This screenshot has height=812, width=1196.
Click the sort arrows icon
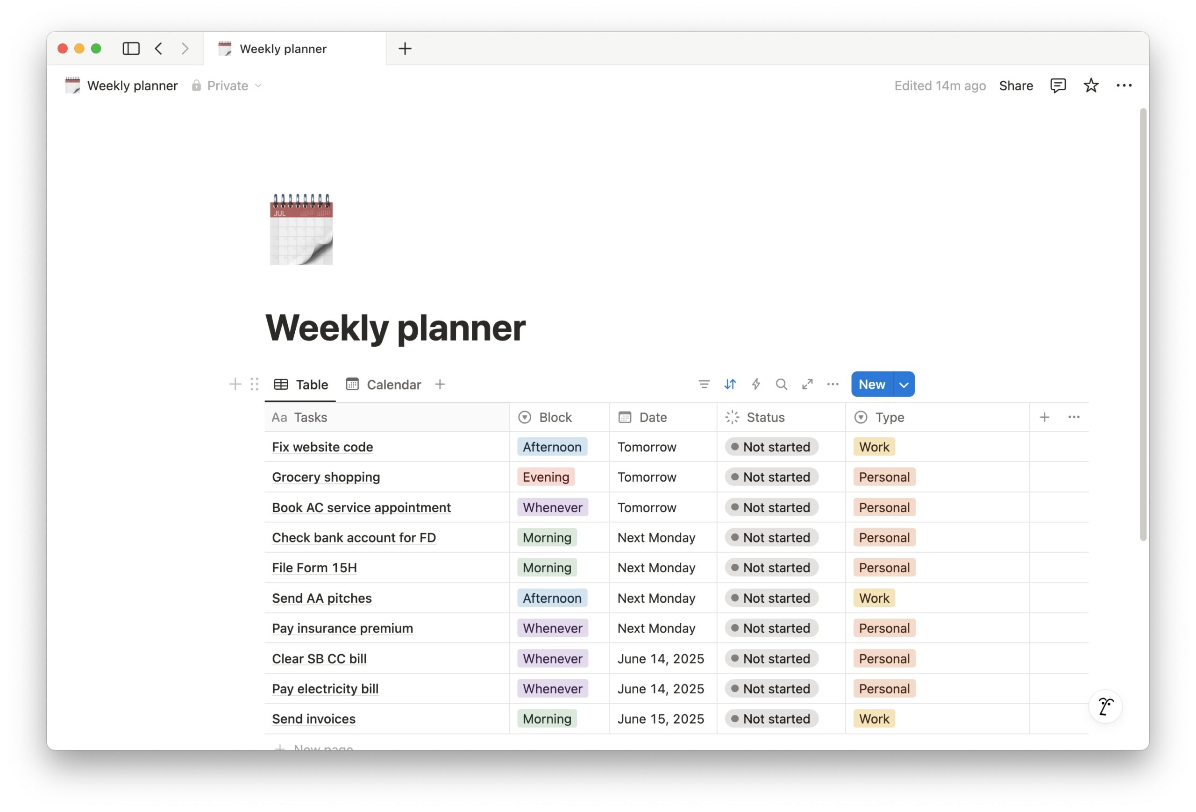click(730, 385)
